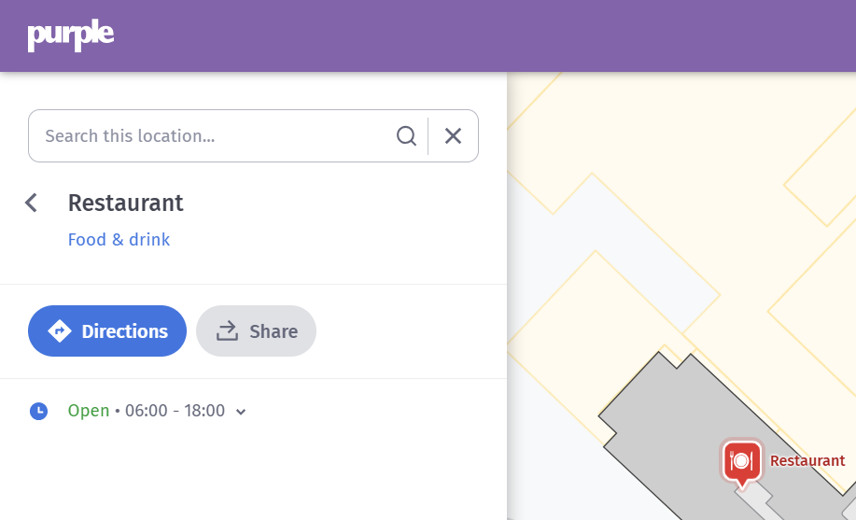The width and height of the screenshot is (856, 520).
Task: Click the red Restaurant map pin
Action: pyautogui.click(x=741, y=461)
